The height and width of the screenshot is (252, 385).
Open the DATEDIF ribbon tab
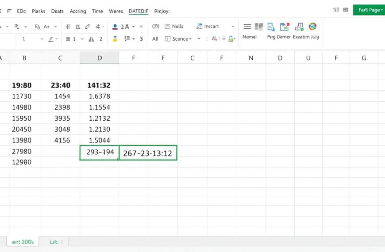(x=139, y=11)
